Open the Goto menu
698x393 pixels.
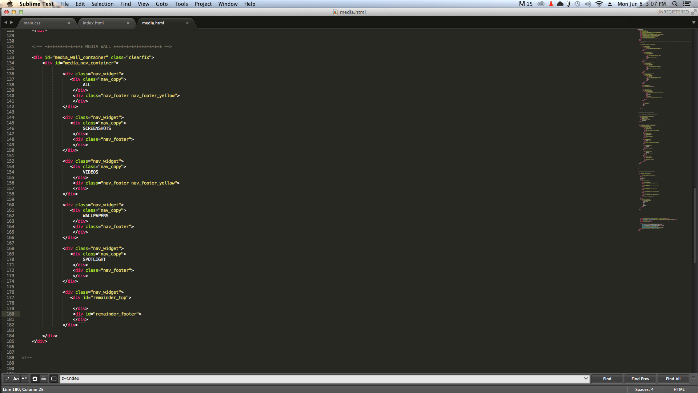[161, 4]
